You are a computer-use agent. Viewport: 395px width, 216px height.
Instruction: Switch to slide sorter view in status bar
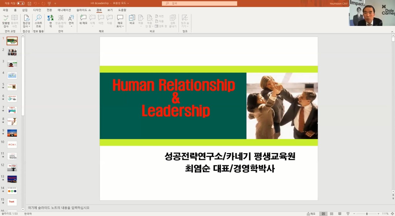pyautogui.click(x=331, y=214)
